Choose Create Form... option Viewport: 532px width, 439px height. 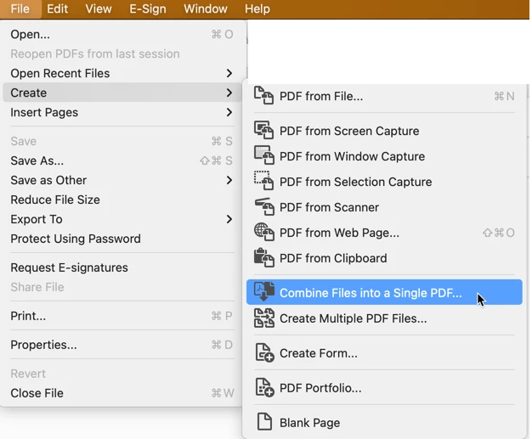[384, 353]
